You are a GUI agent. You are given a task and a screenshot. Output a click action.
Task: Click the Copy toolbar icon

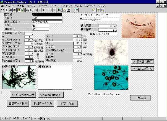pyautogui.click(x=11, y=10)
